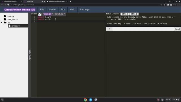Click the Send button in serial console
181x102 pixels.
click(x=177, y=29)
